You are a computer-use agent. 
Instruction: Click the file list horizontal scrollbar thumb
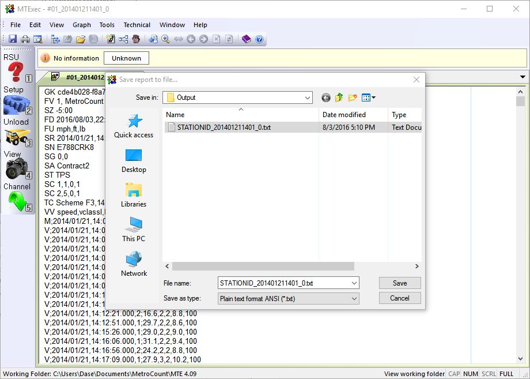point(263,267)
